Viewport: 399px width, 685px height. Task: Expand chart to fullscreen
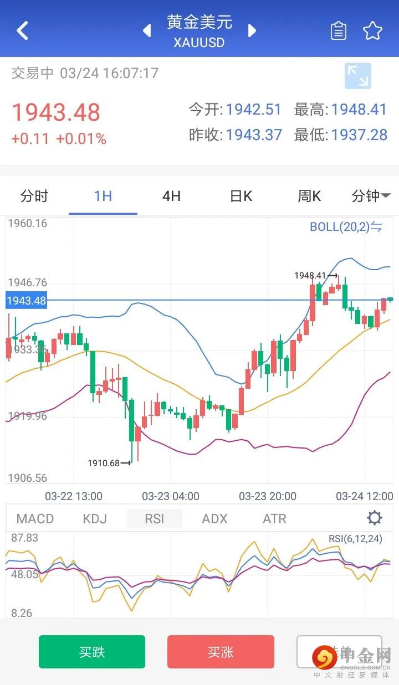click(357, 76)
